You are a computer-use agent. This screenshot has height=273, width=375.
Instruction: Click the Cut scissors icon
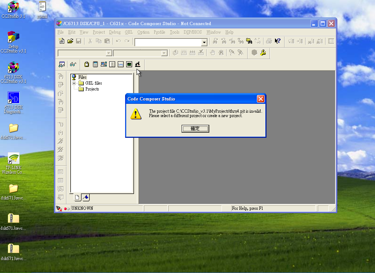(x=90, y=41)
